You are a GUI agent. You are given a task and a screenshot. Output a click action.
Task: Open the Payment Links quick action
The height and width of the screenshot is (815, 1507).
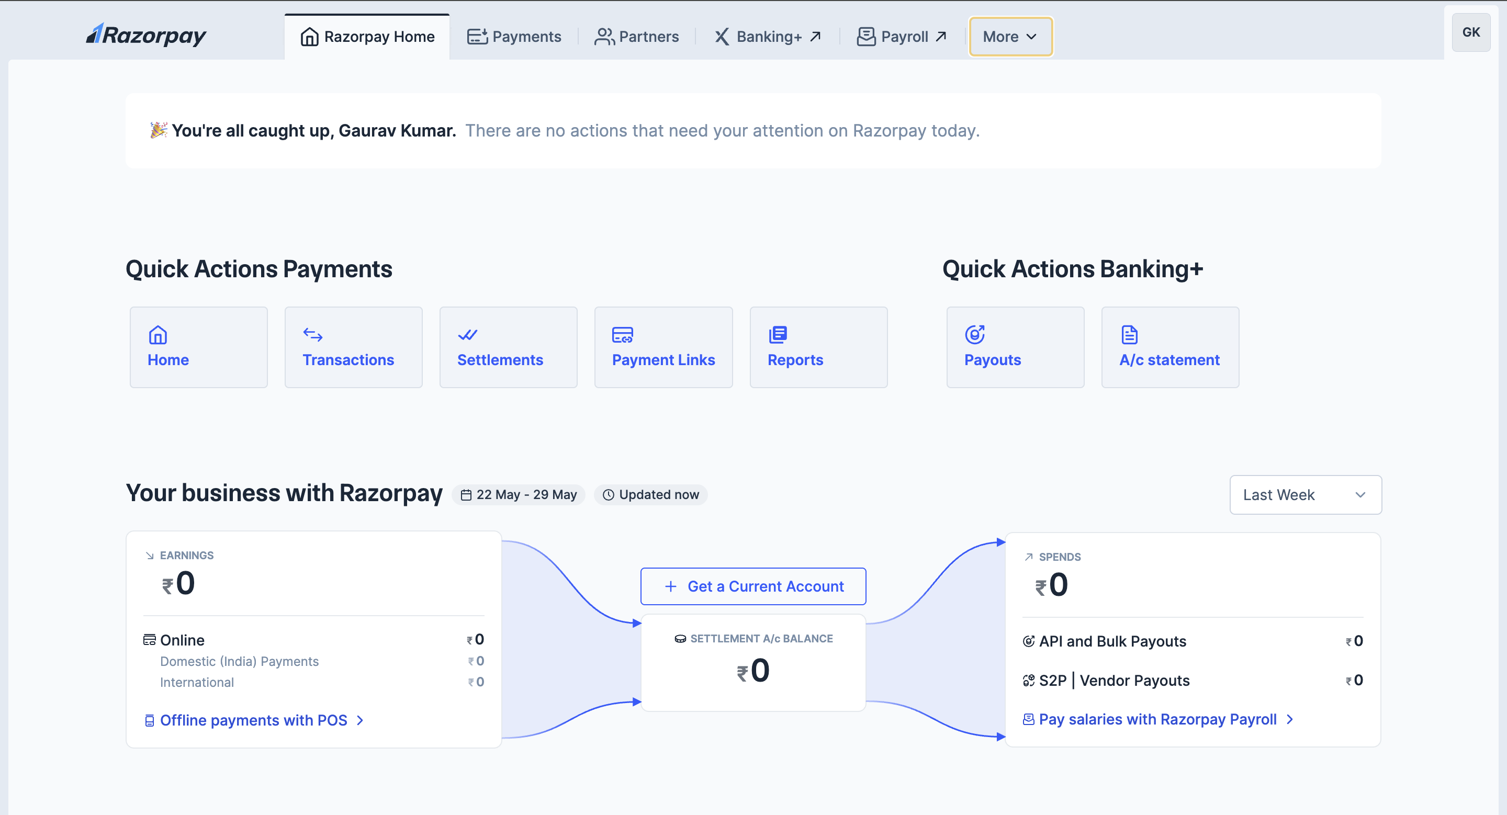coord(663,347)
